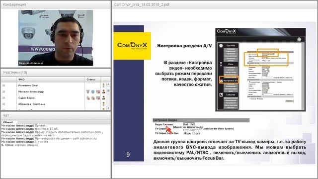Click the presenter's webcam video
The image size is (318, 179).
coord(56,38)
